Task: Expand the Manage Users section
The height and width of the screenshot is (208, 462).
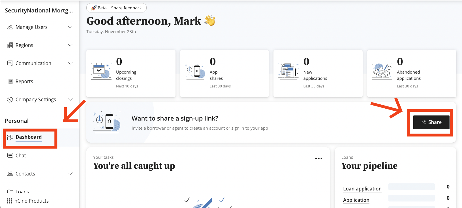Action: click(x=70, y=27)
